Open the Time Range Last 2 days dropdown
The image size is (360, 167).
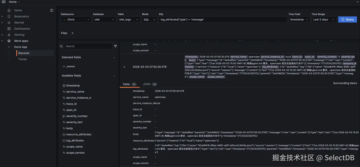[324, 19]
